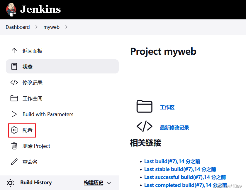
Task: Expand the chevron after myweb breadcrumb
Action: click(66, 27)
